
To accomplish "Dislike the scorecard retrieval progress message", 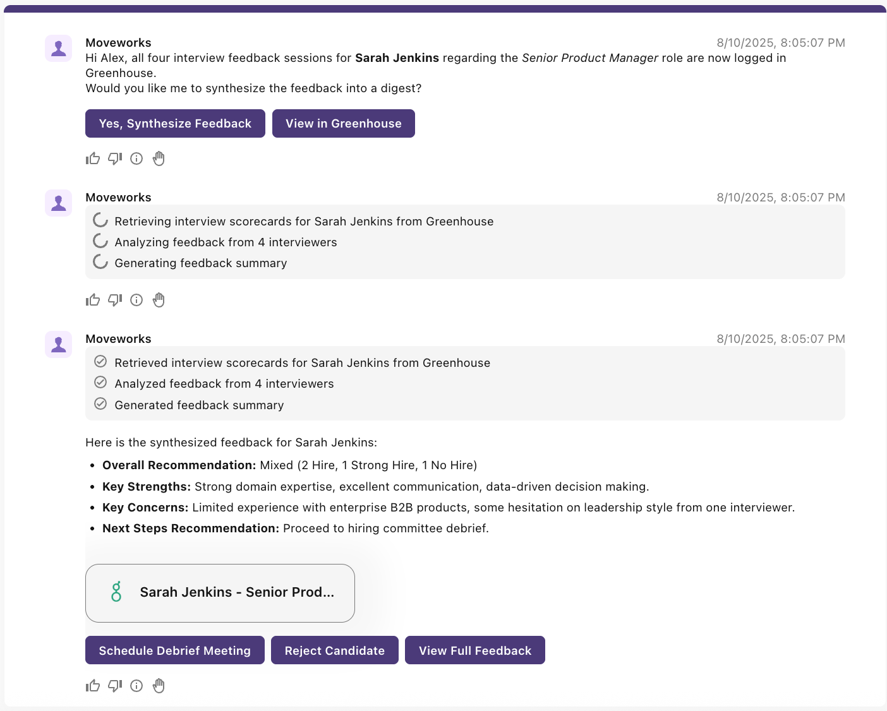I will [x=114, y=300].
